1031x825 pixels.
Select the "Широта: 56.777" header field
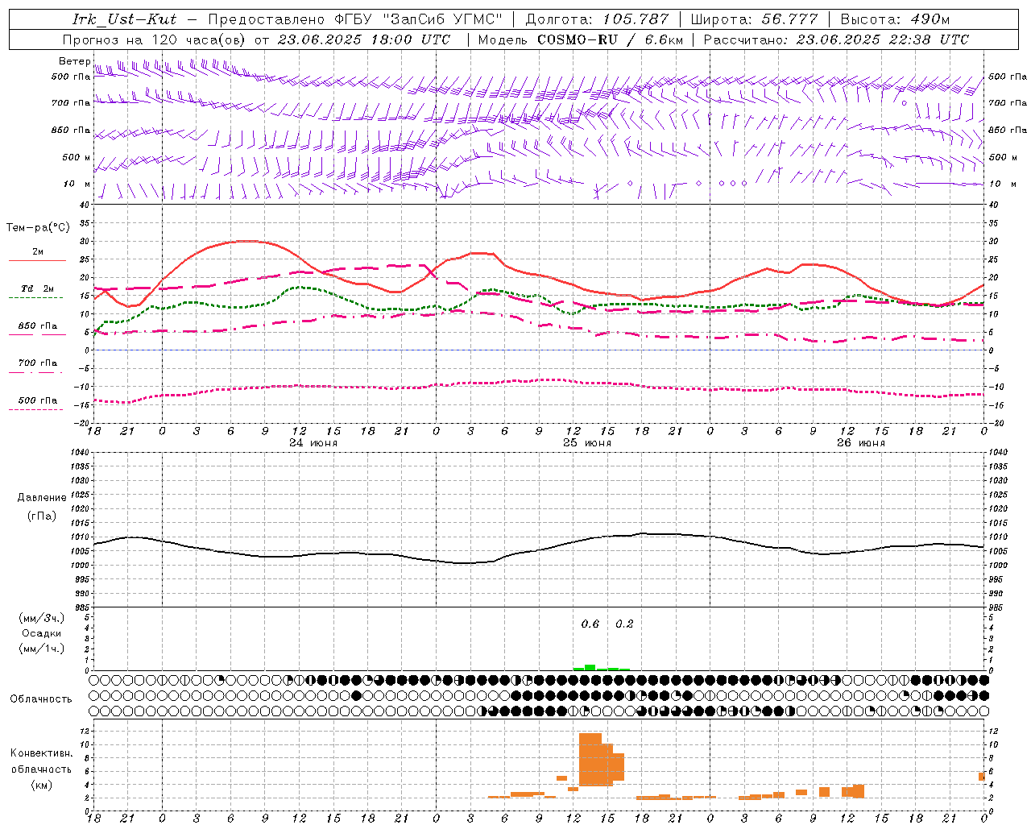755,19
